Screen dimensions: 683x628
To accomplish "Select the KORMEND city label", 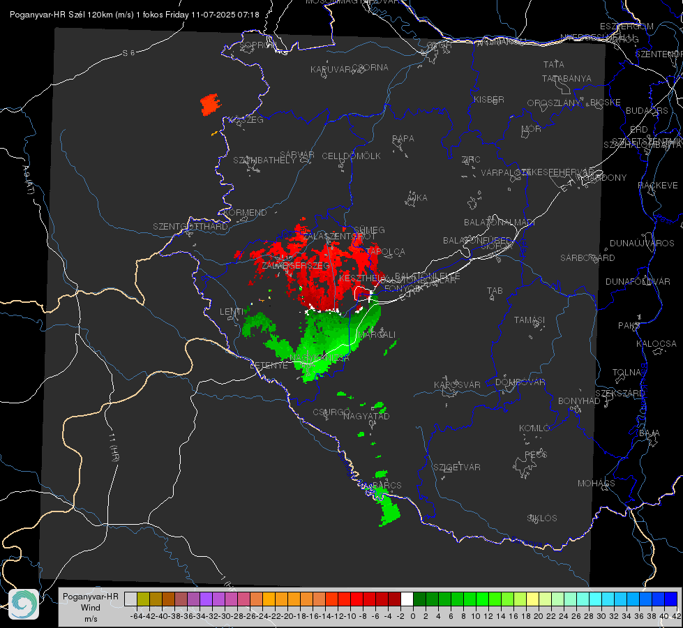I will tap(245, 213).
